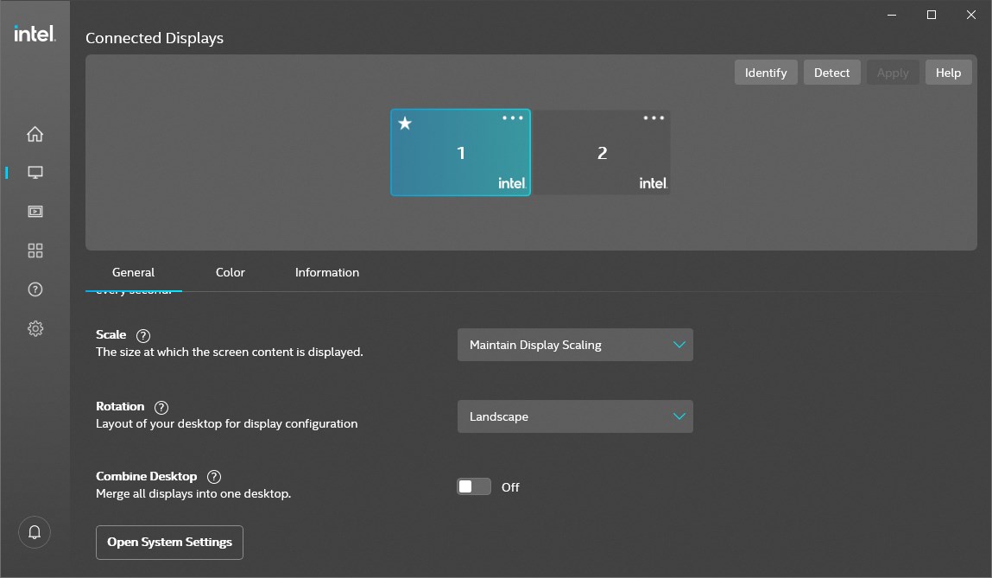Switch to the Color tab
Image resolution: width=992 pixels, height=578 pixels.
click(x=231, y=272)
